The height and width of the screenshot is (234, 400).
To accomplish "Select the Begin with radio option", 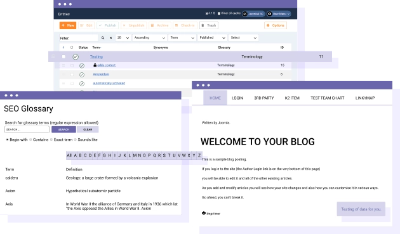I will [x=7, y=140].
